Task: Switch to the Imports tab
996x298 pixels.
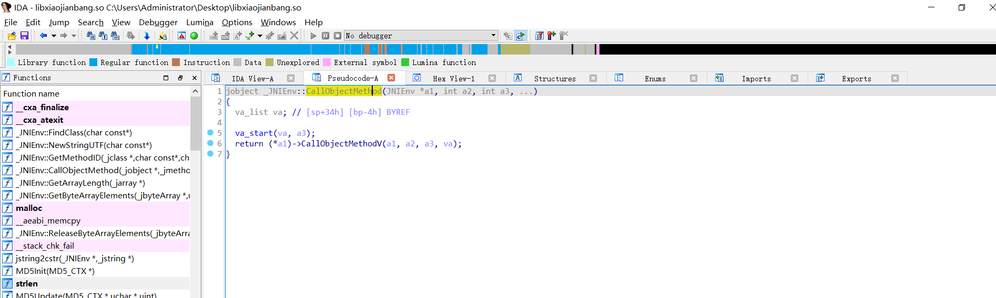Action: click(756, 78)
